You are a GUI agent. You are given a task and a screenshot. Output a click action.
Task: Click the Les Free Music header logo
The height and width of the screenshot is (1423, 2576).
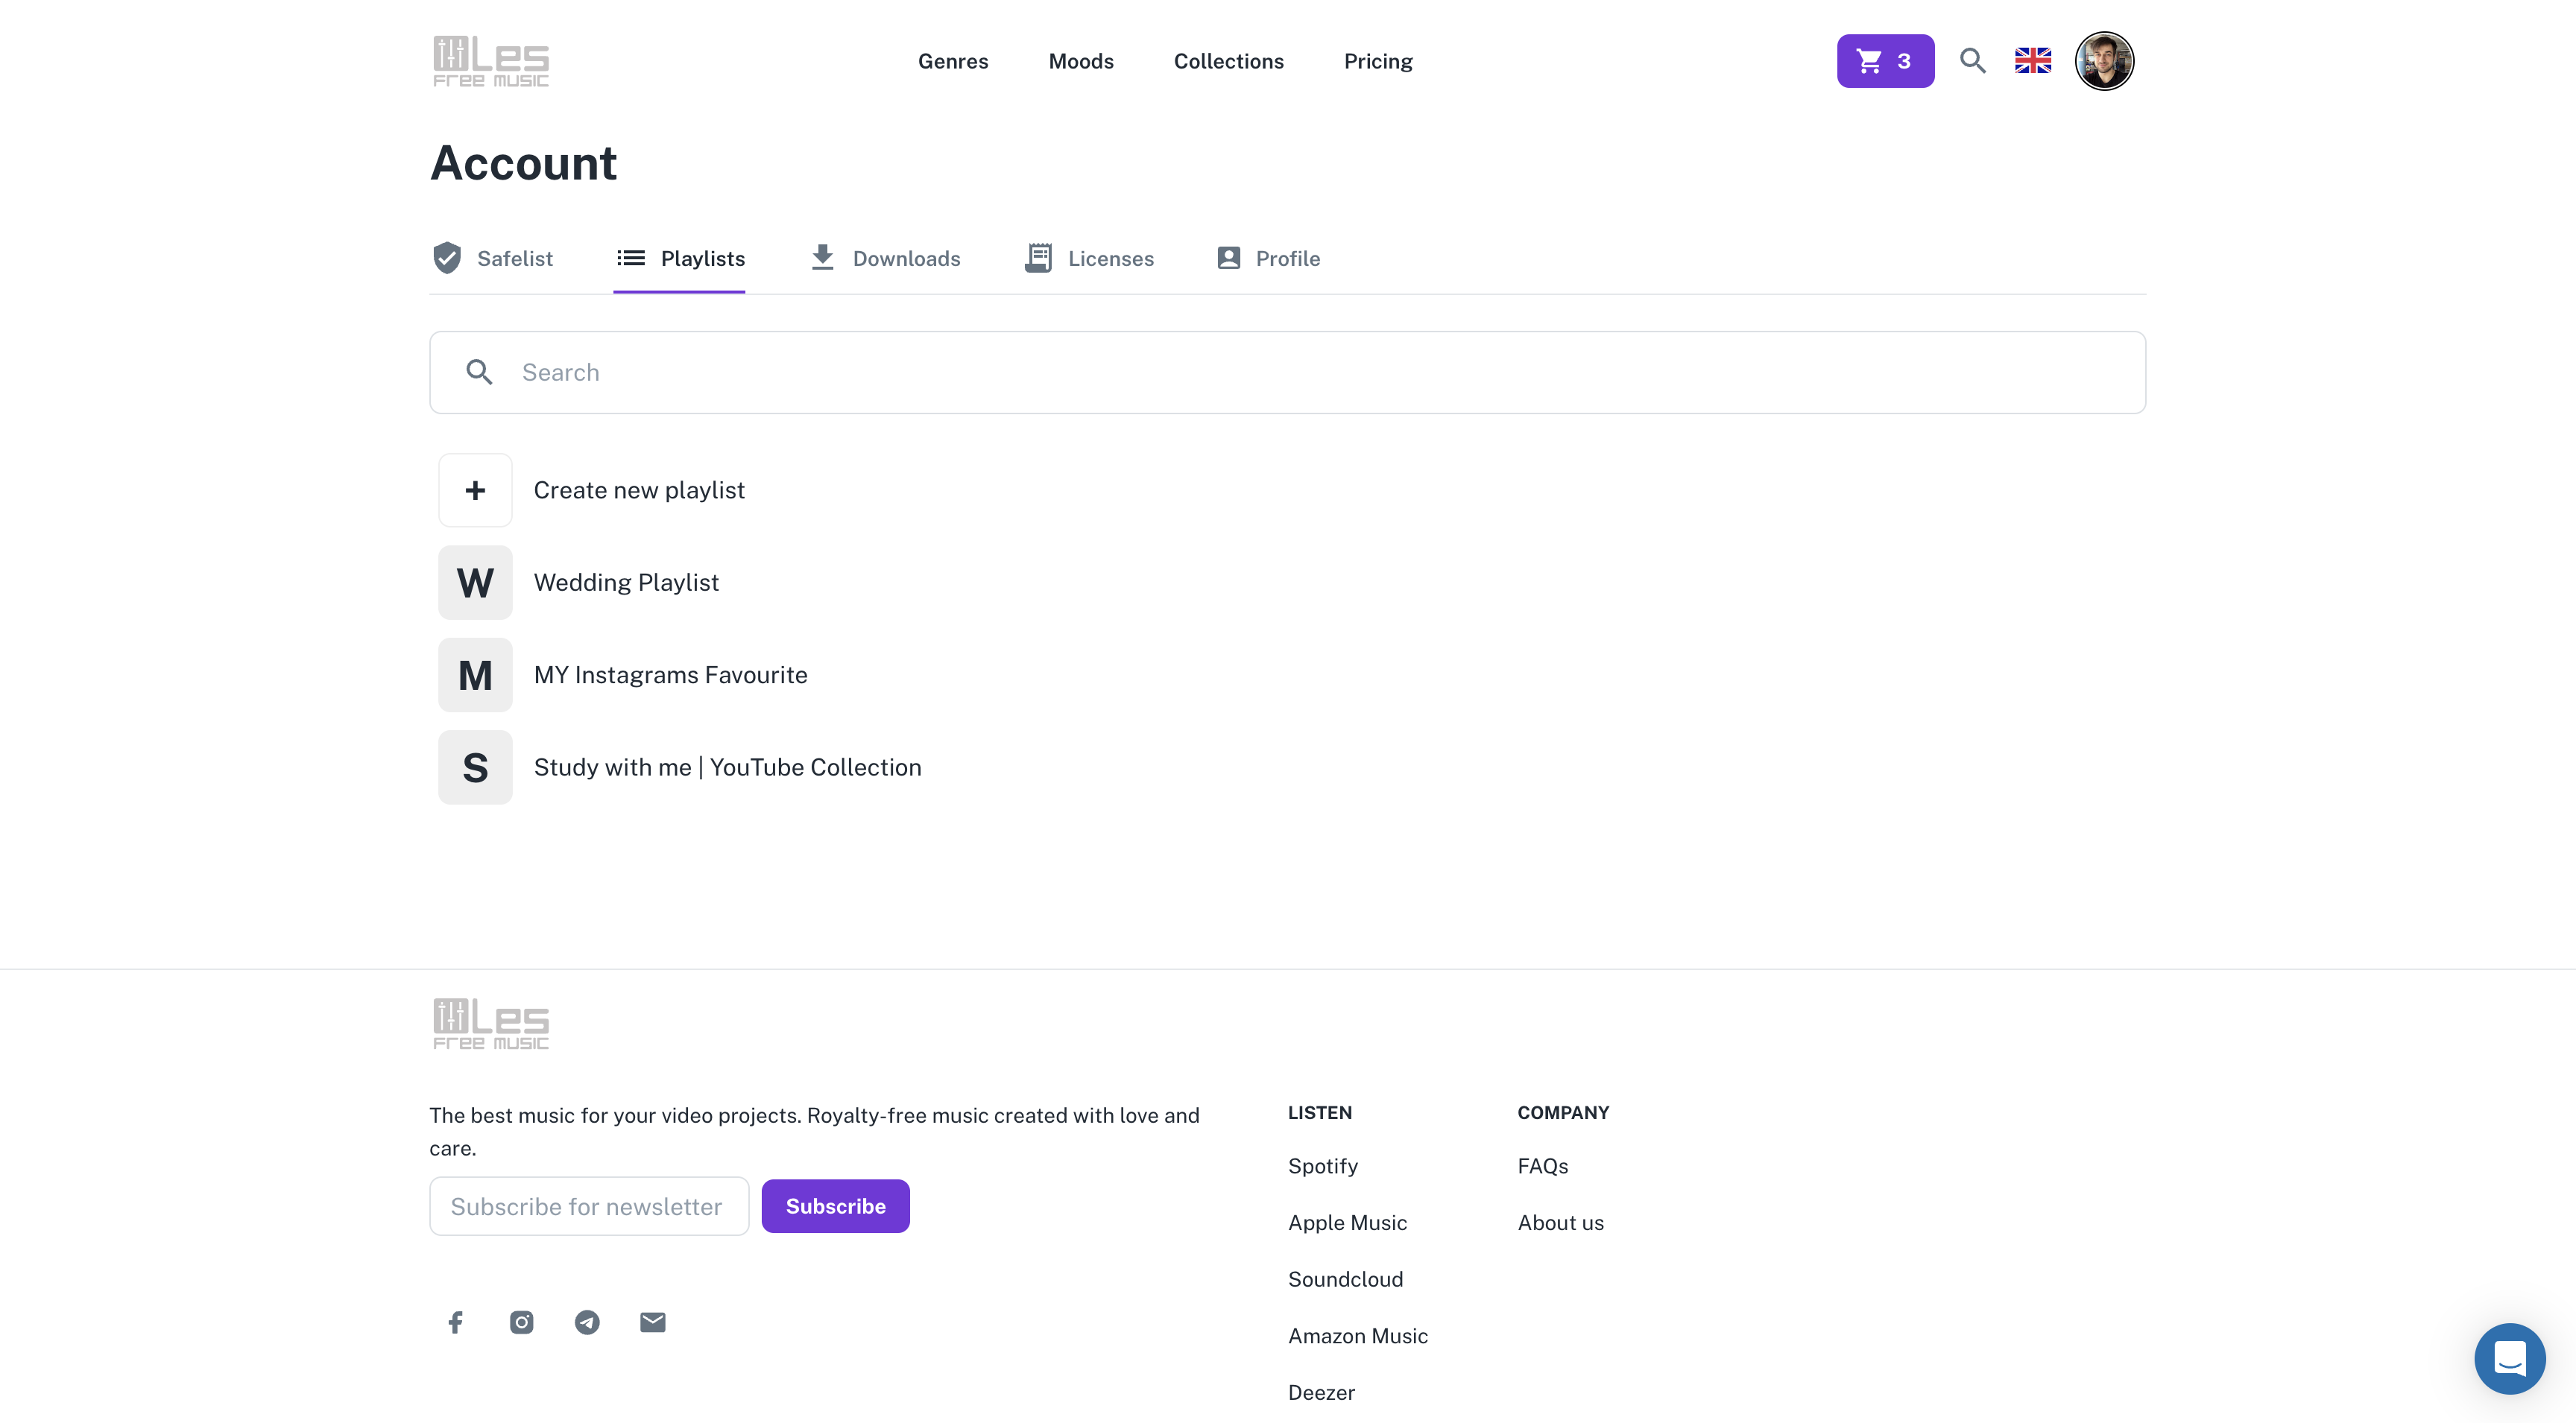click(491, 61)
